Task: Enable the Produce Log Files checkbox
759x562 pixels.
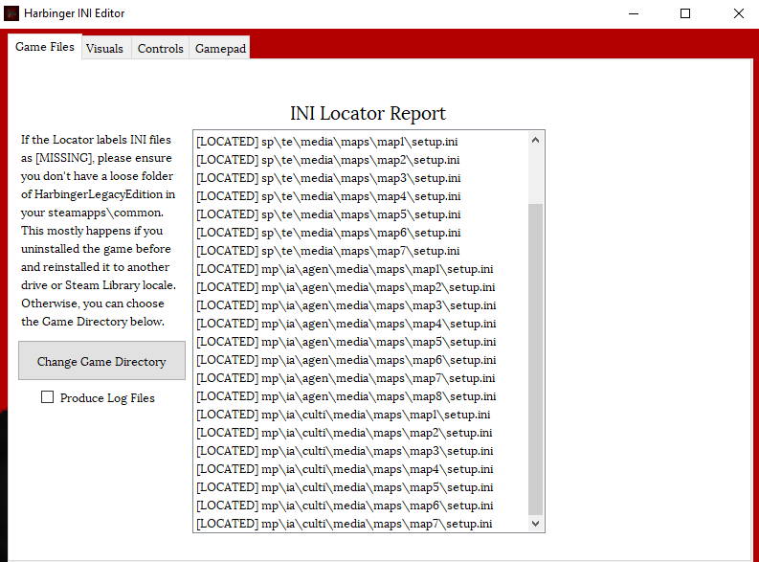Action: [x=48, y=397]
